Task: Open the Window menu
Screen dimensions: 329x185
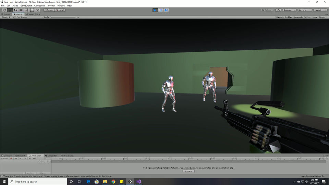Action: tap(61, 6)
